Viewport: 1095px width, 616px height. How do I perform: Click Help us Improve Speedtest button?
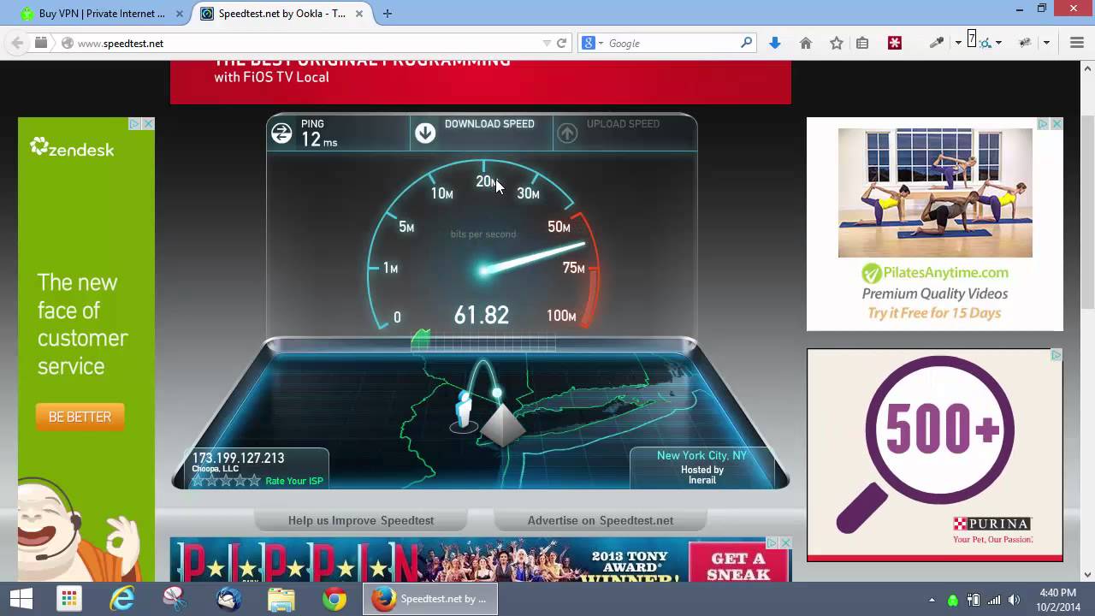361,520
